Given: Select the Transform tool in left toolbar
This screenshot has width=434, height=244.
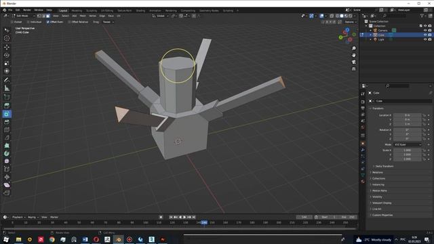Looking at the screenshot, I should coord(7,71).
